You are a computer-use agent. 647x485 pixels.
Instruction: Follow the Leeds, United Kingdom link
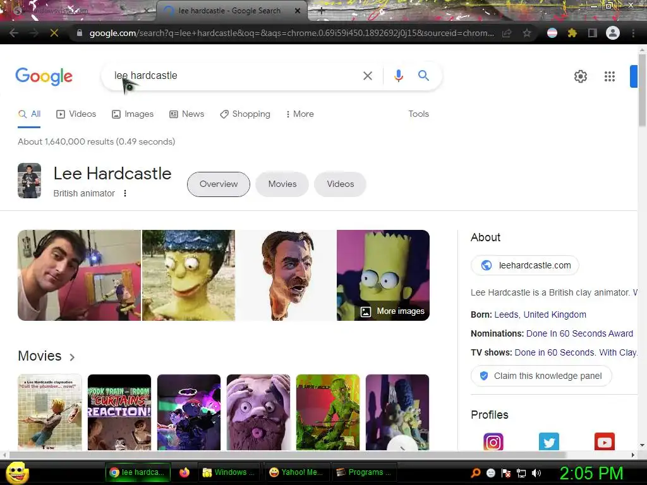[540, 314]
